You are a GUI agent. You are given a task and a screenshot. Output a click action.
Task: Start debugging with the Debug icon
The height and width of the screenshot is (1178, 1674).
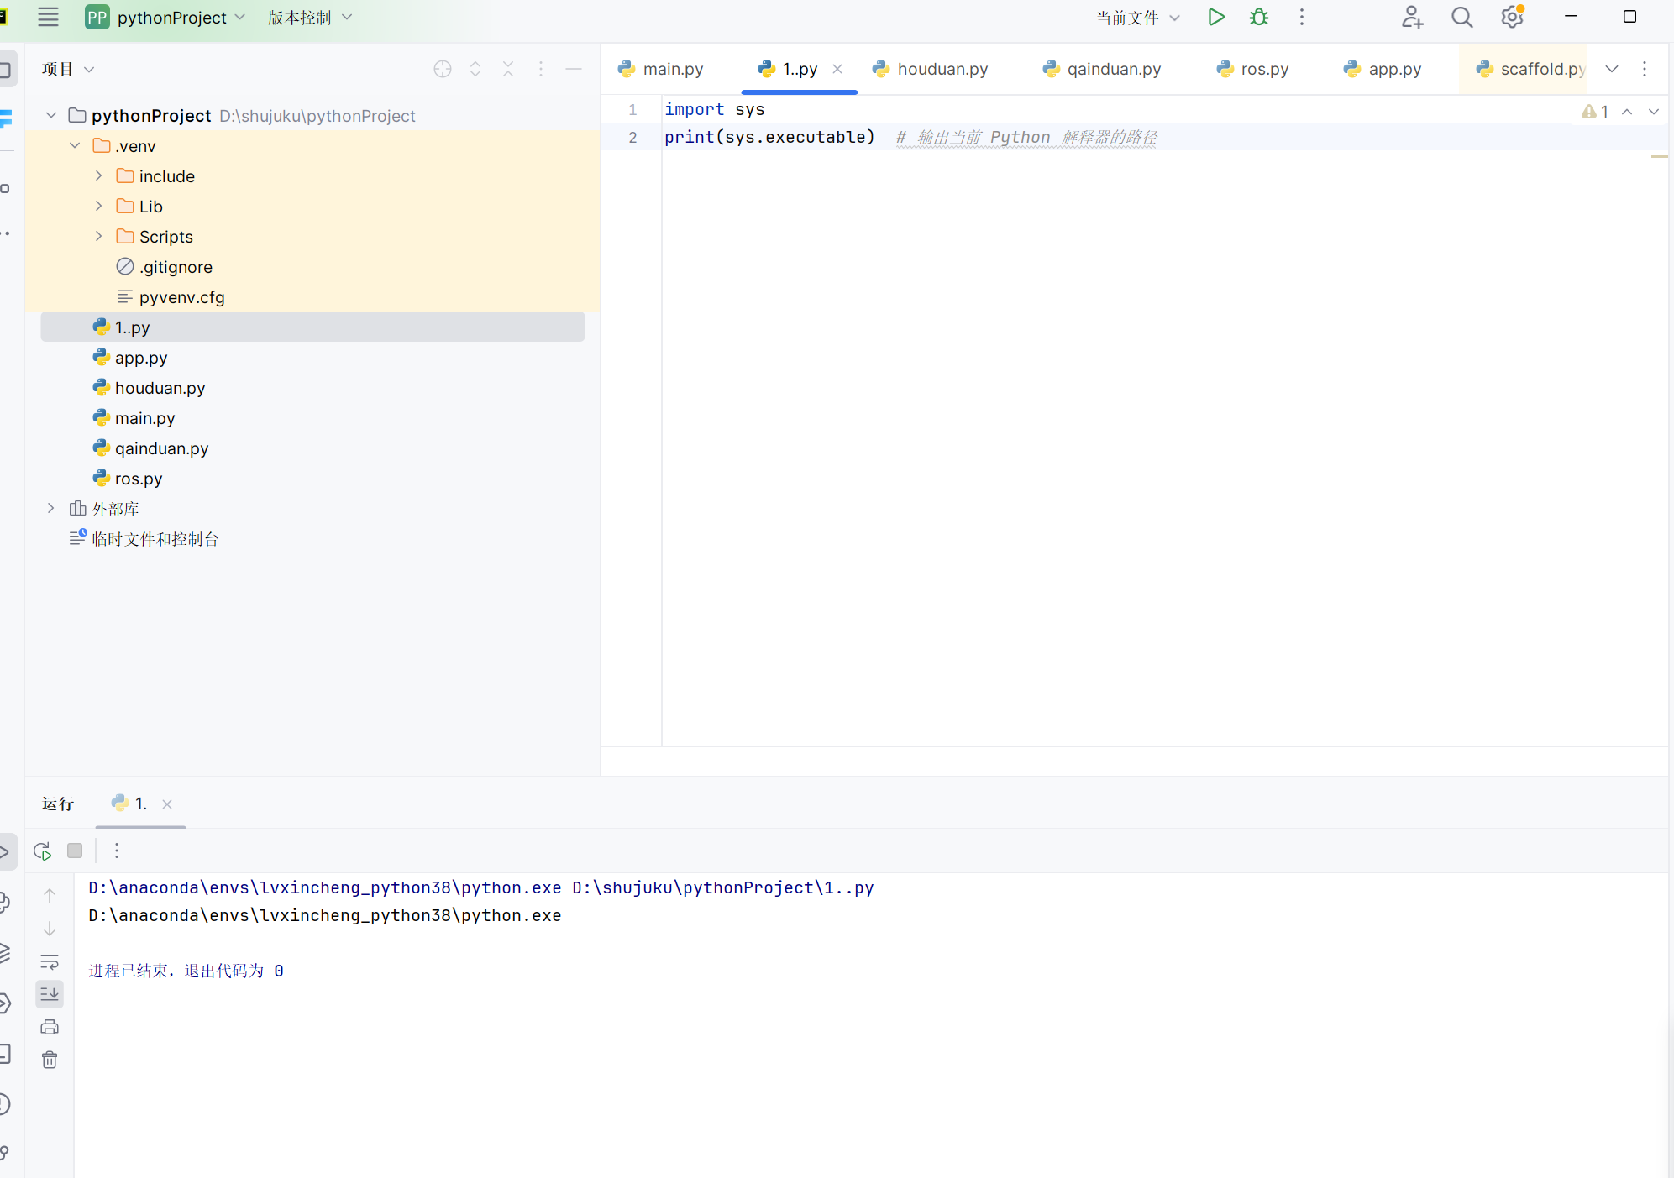pyautogui.click(x=1258, y=17)
